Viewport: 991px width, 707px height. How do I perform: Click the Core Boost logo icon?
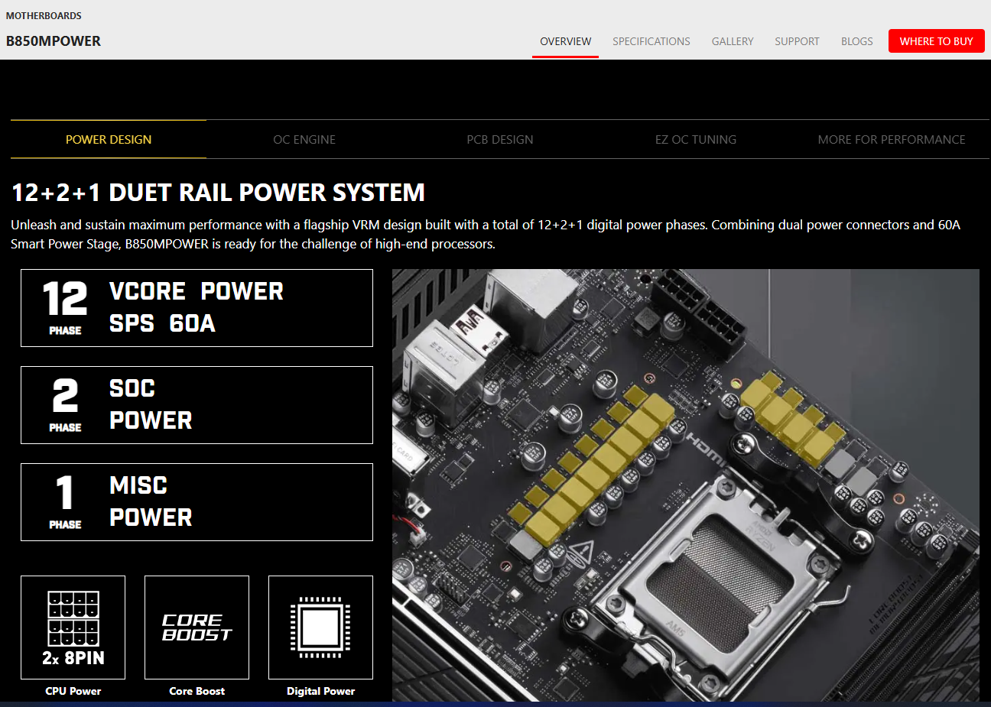coord(197,628)
